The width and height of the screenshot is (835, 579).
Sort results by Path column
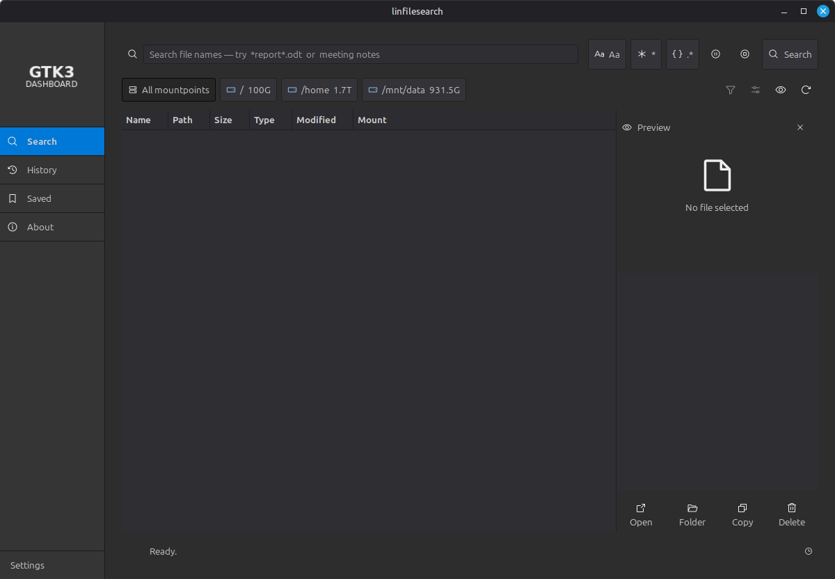pos(189,120)
